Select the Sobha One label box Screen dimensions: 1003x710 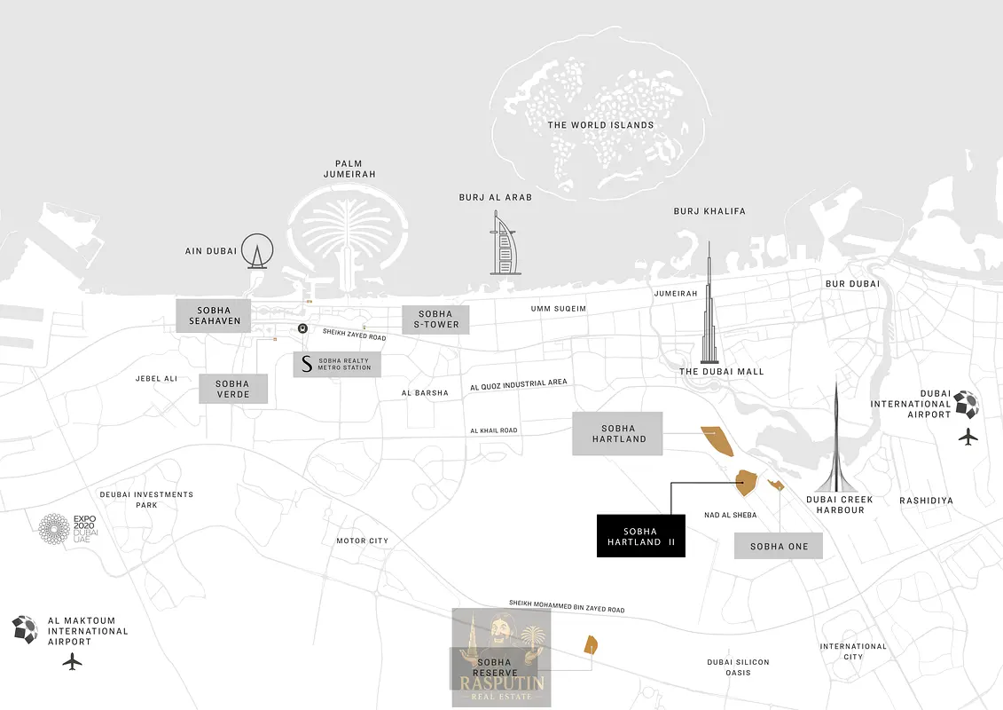pos(779,546)
